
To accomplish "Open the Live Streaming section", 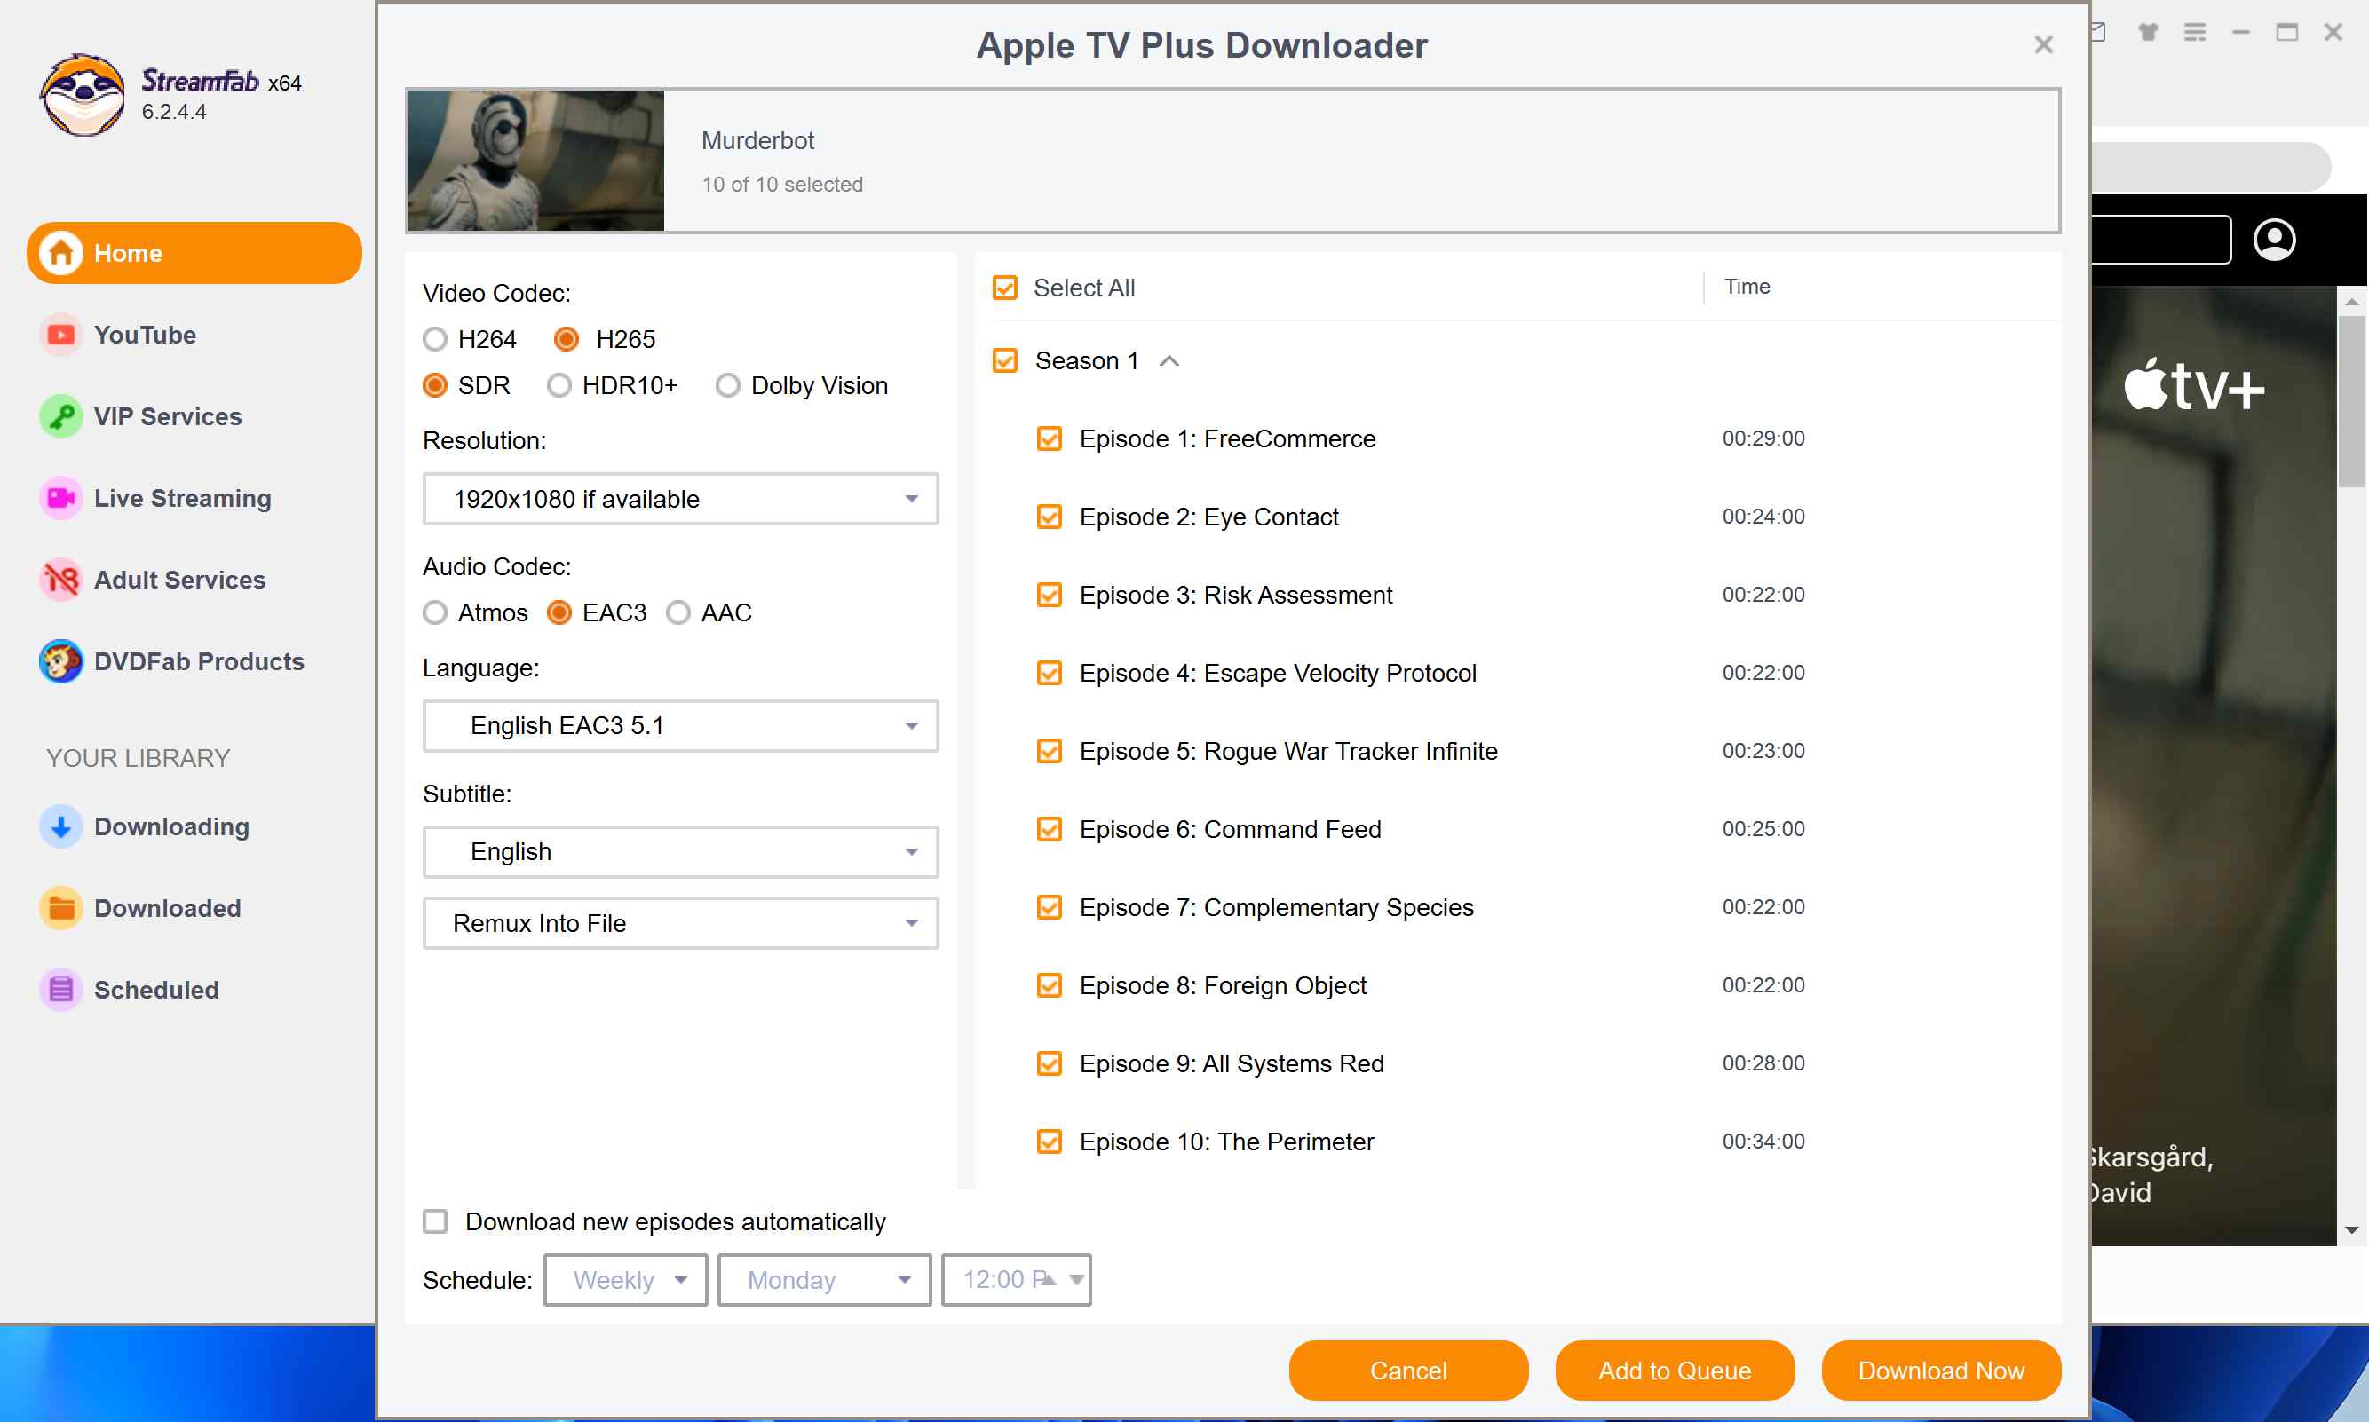I will (x=60, y=497).
